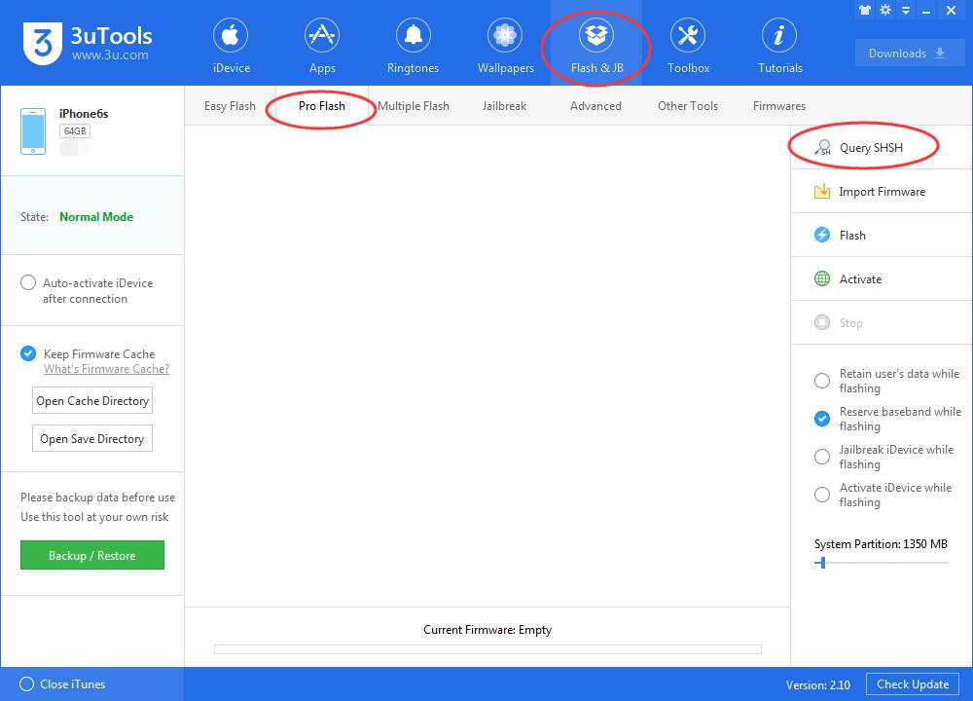
Task: Open the Toolbox wrench icon
Action: coord(688,35)
